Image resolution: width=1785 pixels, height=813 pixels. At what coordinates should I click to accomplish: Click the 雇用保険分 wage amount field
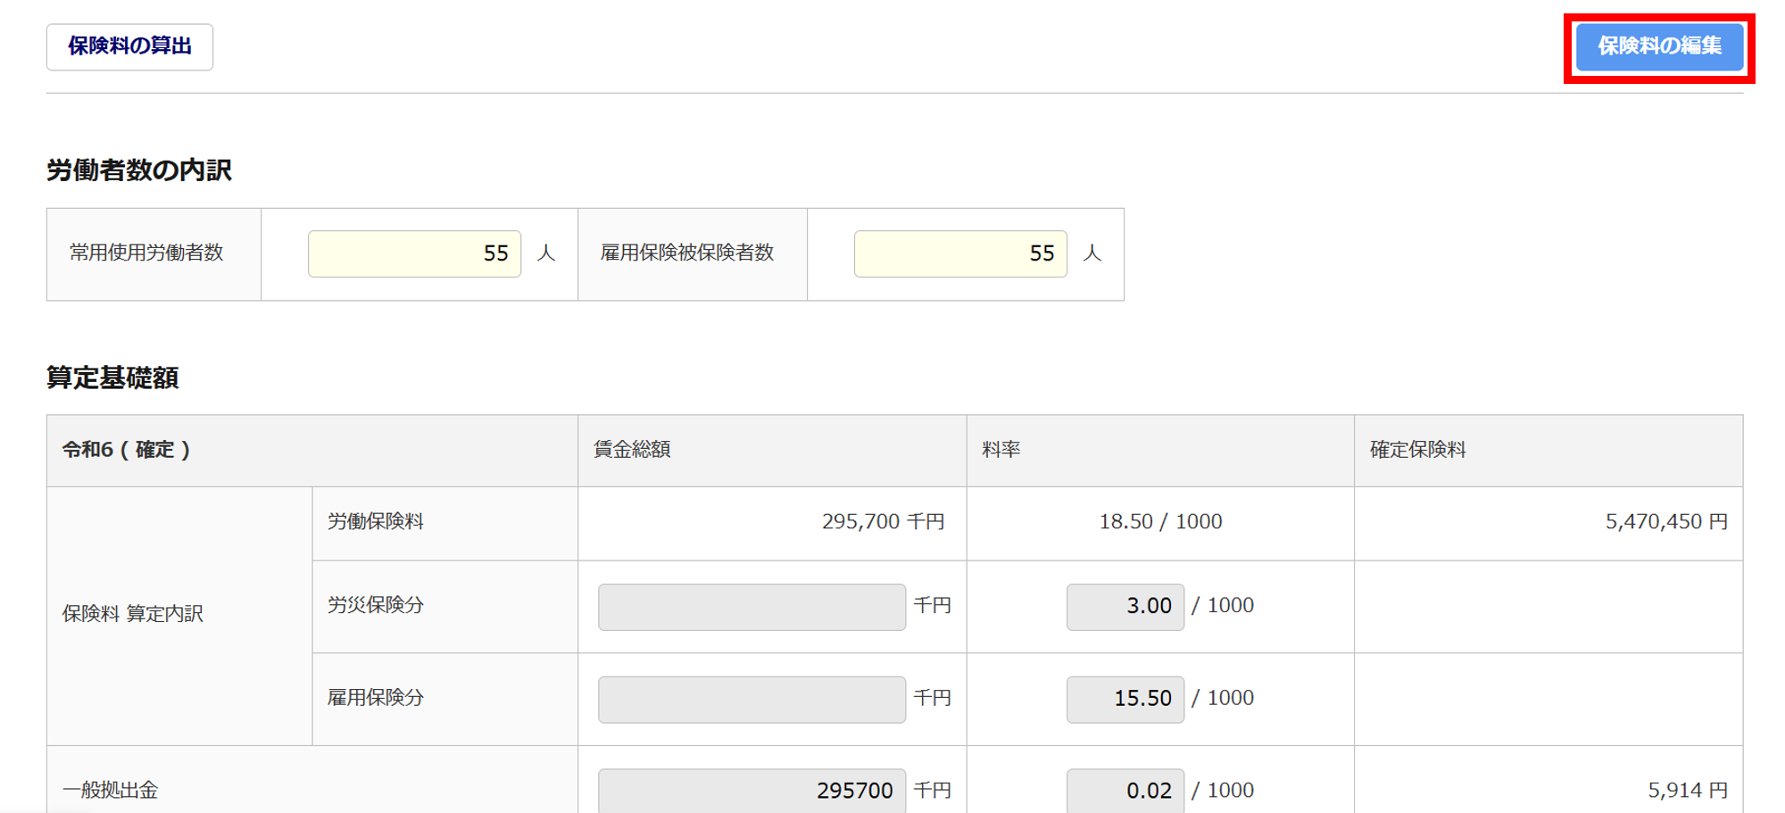pos(751,700)
